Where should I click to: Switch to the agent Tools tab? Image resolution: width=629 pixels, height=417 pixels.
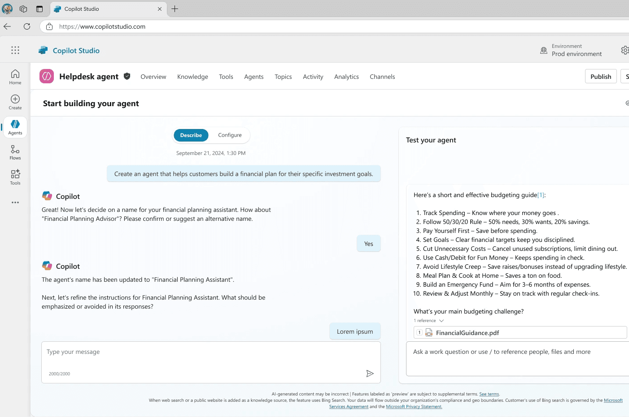[226, 77]
